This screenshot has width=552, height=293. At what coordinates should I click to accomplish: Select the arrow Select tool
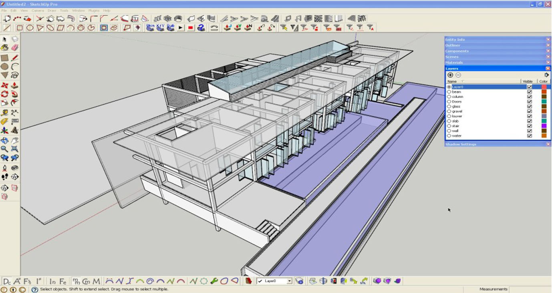(4, 39)
